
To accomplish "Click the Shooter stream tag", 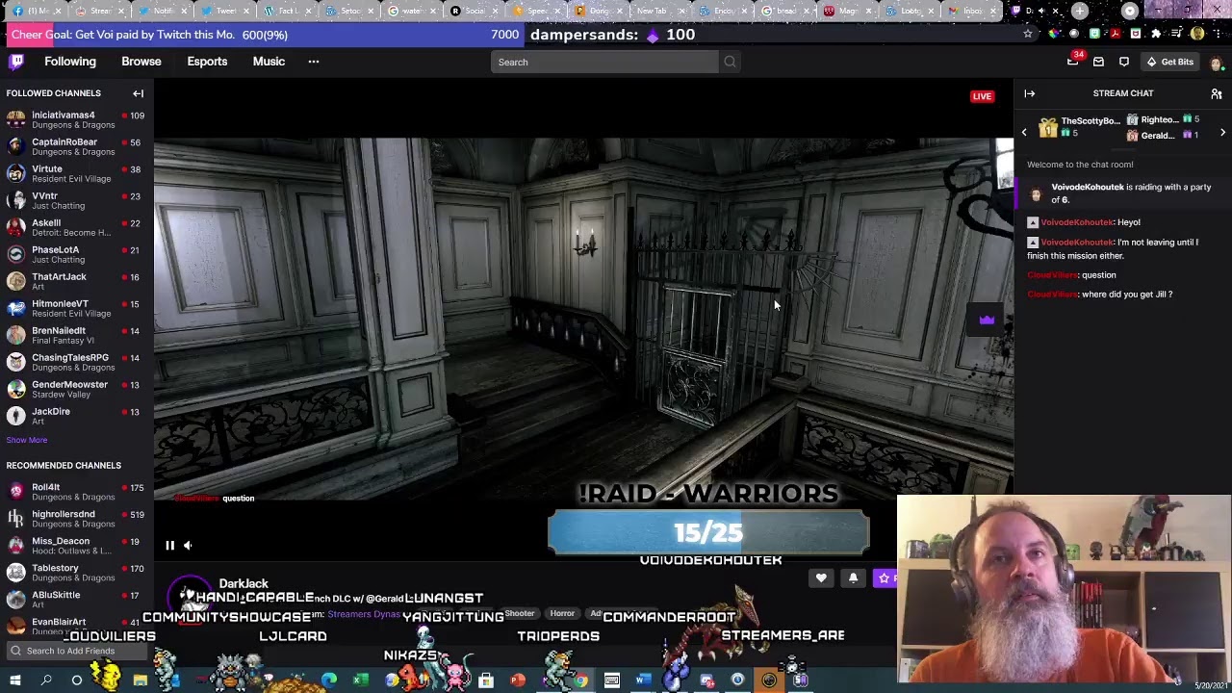I will 520,613.
